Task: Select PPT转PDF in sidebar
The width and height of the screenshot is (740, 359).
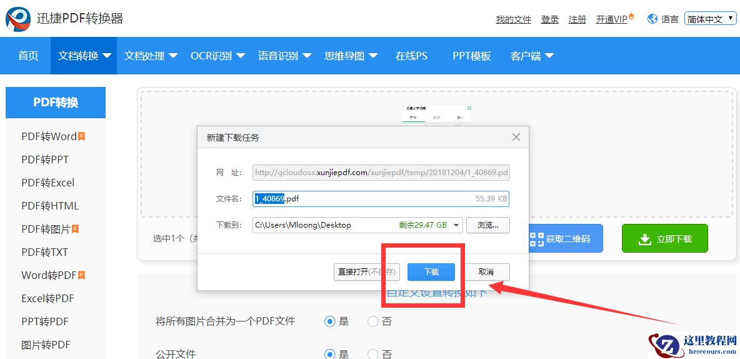Action: (x=45, y=321)
